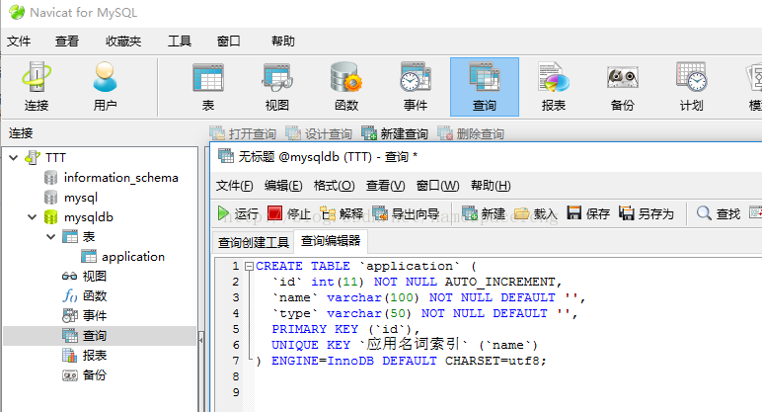Run the query with 运行 button

[238, 213]
